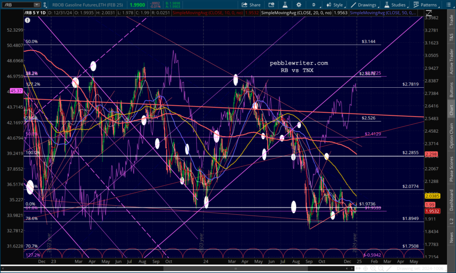Screen dimensions: 456x273
Task: Click the zoom in magnifier icon
Action: click(373, 269)
